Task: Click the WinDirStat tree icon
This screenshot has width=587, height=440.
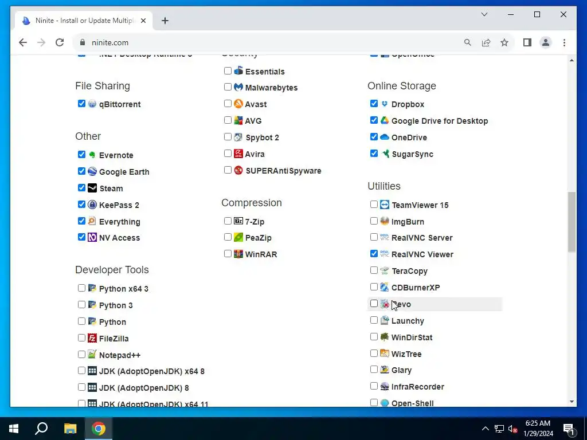Action: coord(385,337)
